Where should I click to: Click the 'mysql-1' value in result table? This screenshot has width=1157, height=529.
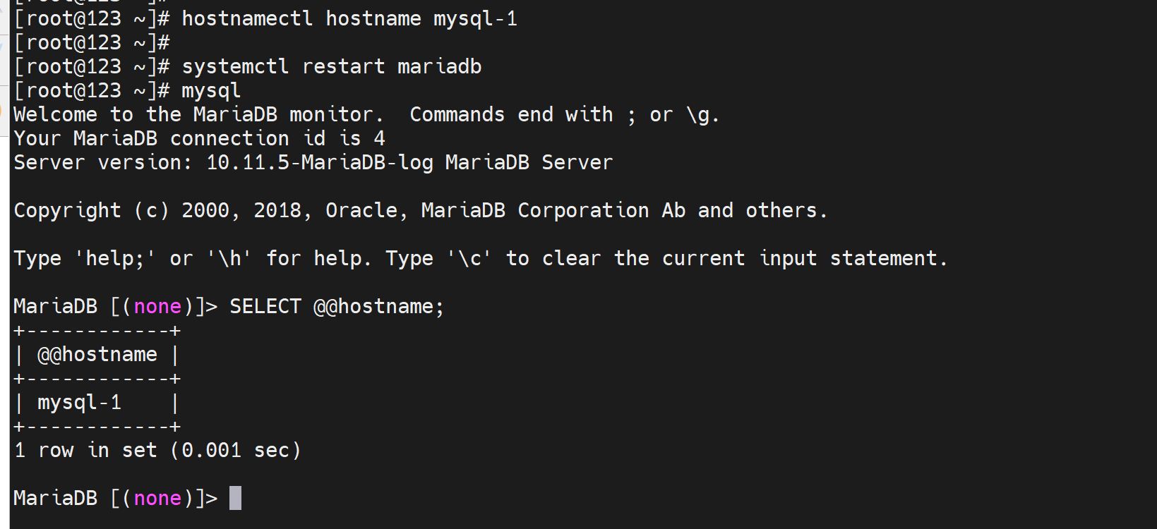click(x=79, y=403)
